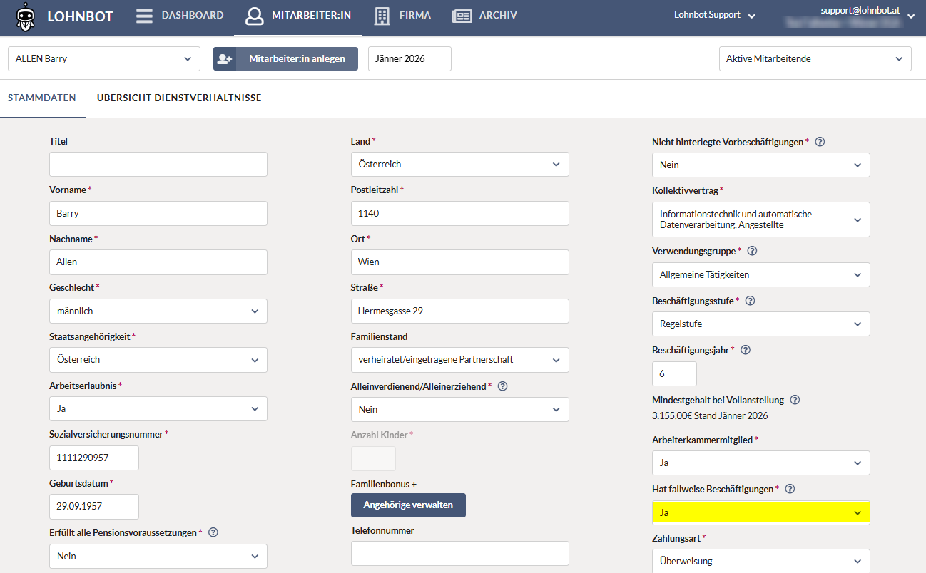The image size is (926, 573).
Task: Open the Land dropdown
Action: pos(460,164)
